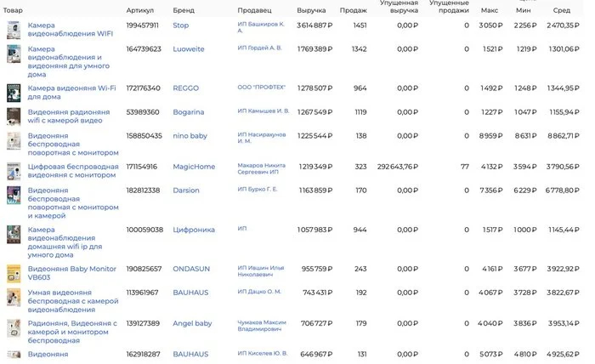Screen dimensions: 595x364
Task: Sort table by Выручка column header
Action: pos(310,10)
